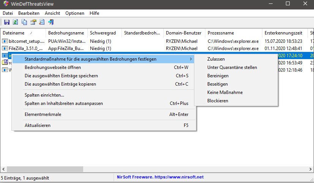
Task: Sort by the Standardbedroh... column header
Action: 143,33
